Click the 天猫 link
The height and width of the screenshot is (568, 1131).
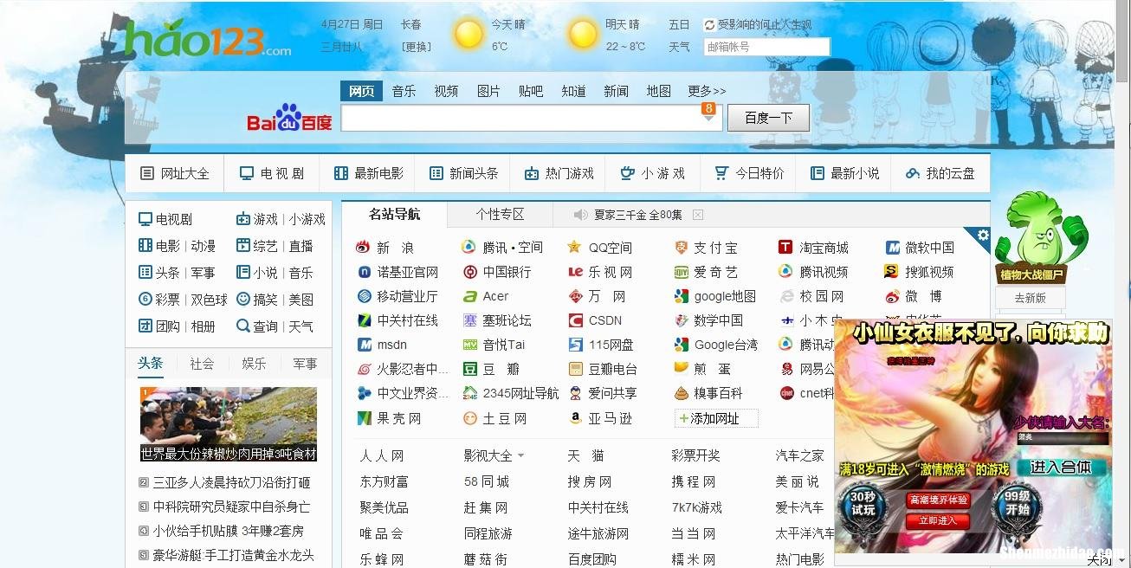coord(586,455)
